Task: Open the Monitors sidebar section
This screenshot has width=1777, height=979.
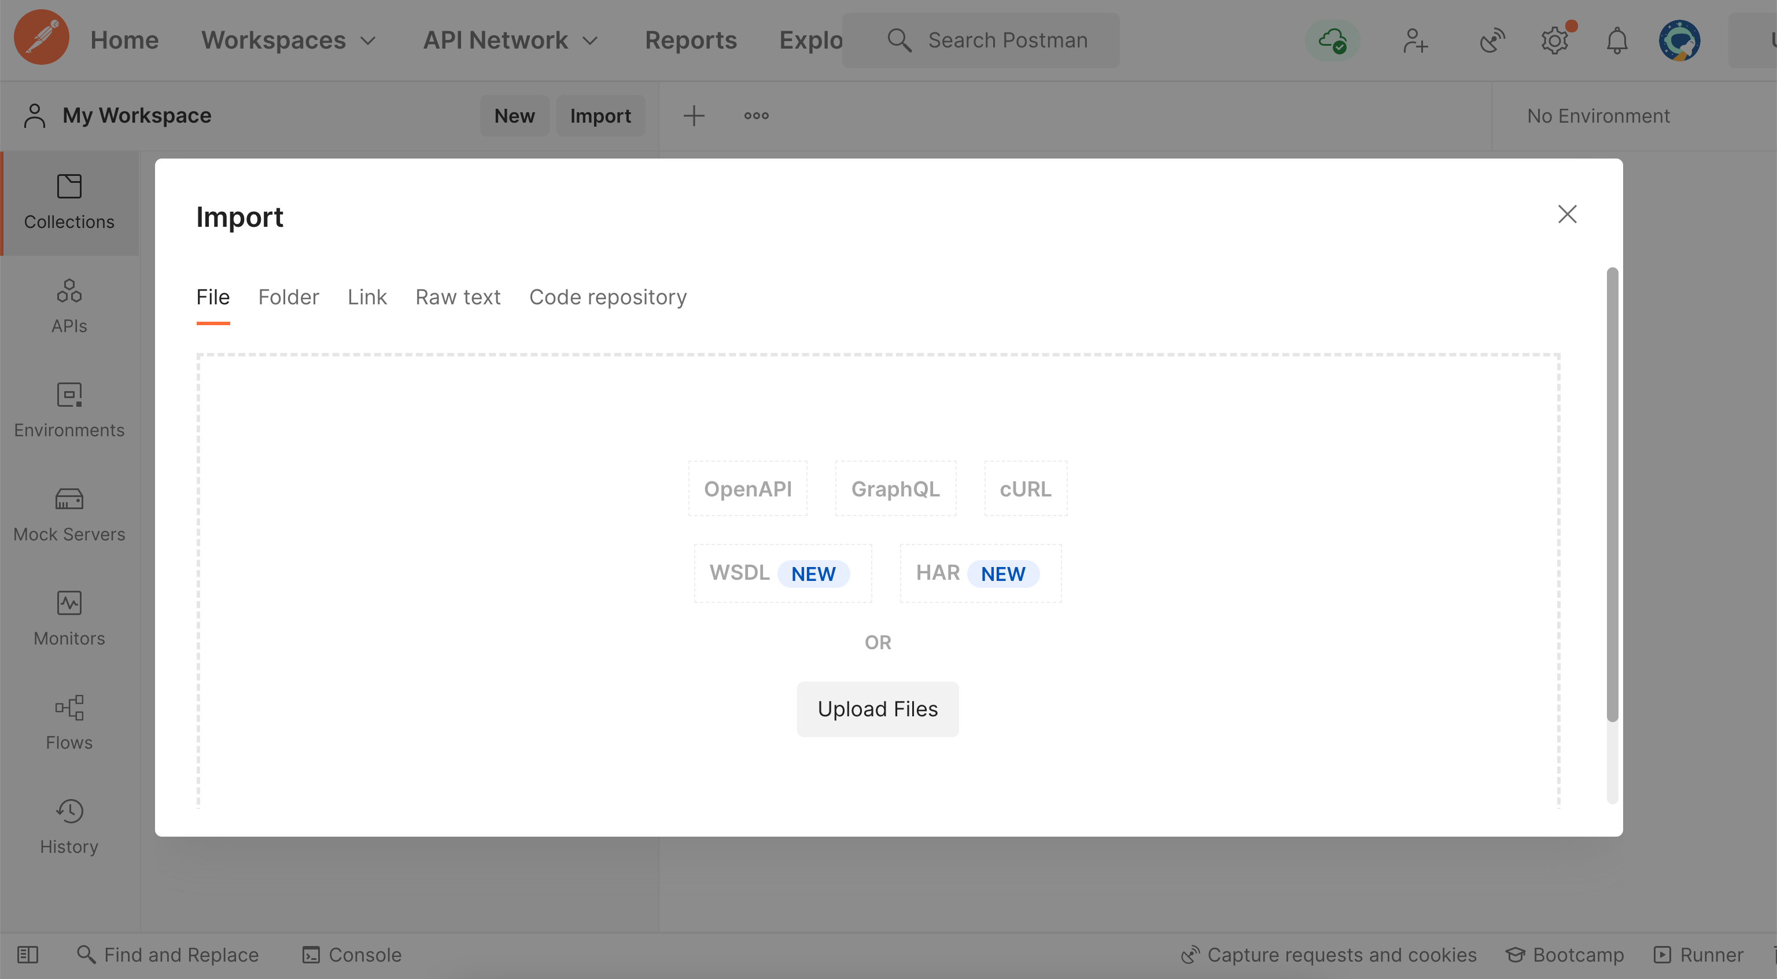Action: (x=69, y=619)
